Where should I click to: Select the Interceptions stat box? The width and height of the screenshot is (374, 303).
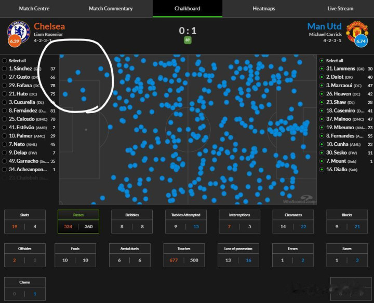click(239, 222)
